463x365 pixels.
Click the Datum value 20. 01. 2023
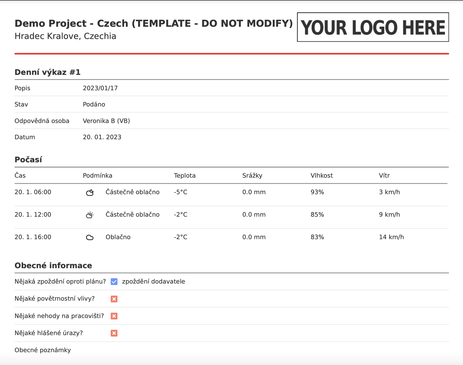point(102,137)
